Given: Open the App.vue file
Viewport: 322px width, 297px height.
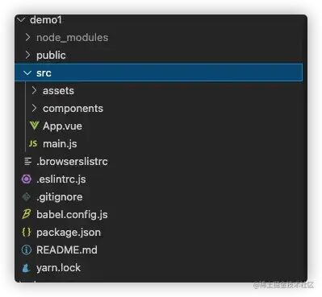Looking at the screenshot, I should (x=62, y=126).
